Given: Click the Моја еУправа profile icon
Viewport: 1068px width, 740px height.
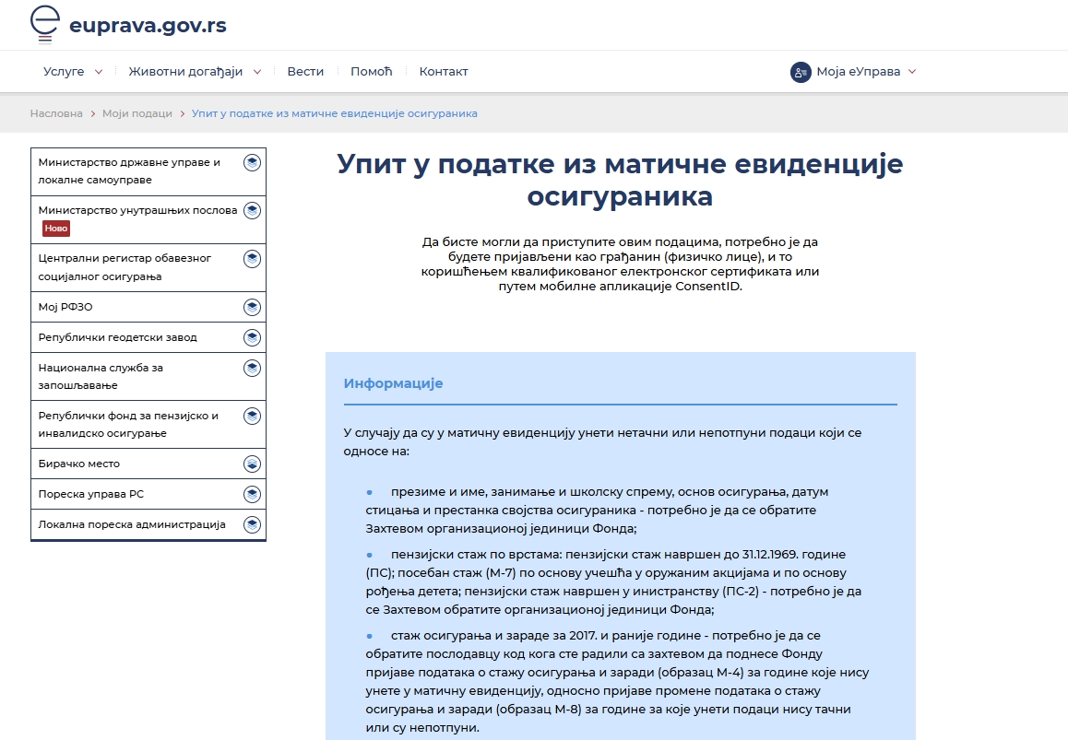Looking at the screenshot, I should click(799, 71).
